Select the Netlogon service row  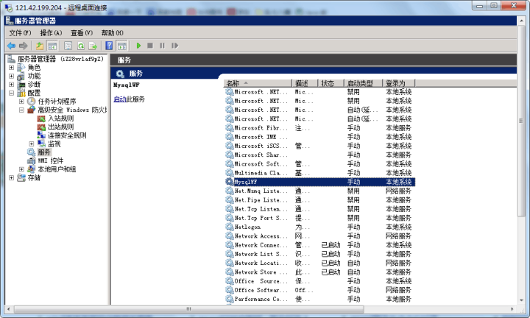pyautogui.click(x=319, y=227)
